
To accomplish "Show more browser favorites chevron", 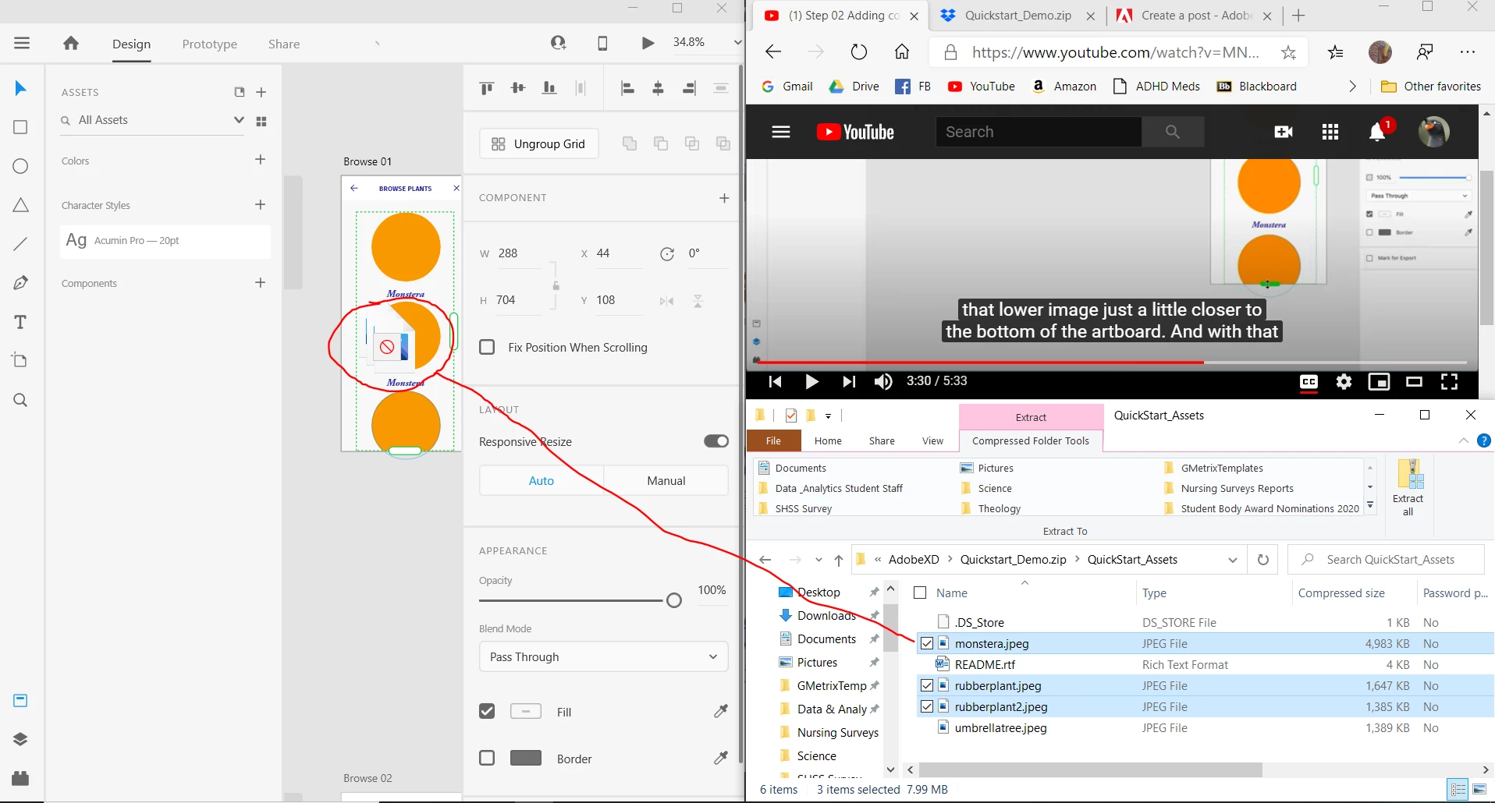I will tap(1353, 87).
